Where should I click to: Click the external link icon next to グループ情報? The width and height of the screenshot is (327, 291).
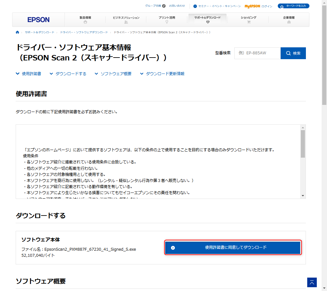coord(164,6)
